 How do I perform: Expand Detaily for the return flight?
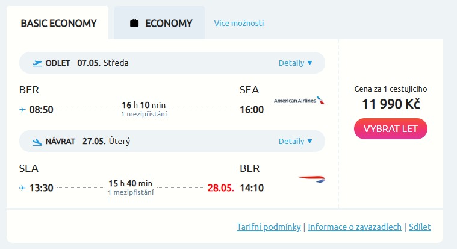tap(295, 141)
